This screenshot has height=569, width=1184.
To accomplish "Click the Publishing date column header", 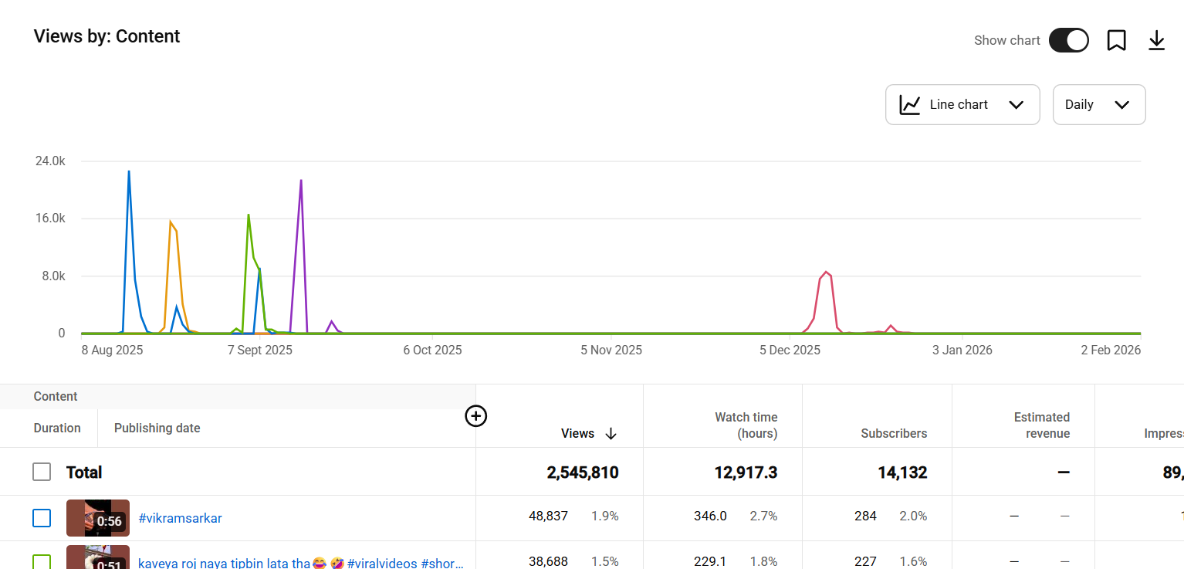I will tap(157, 428).
